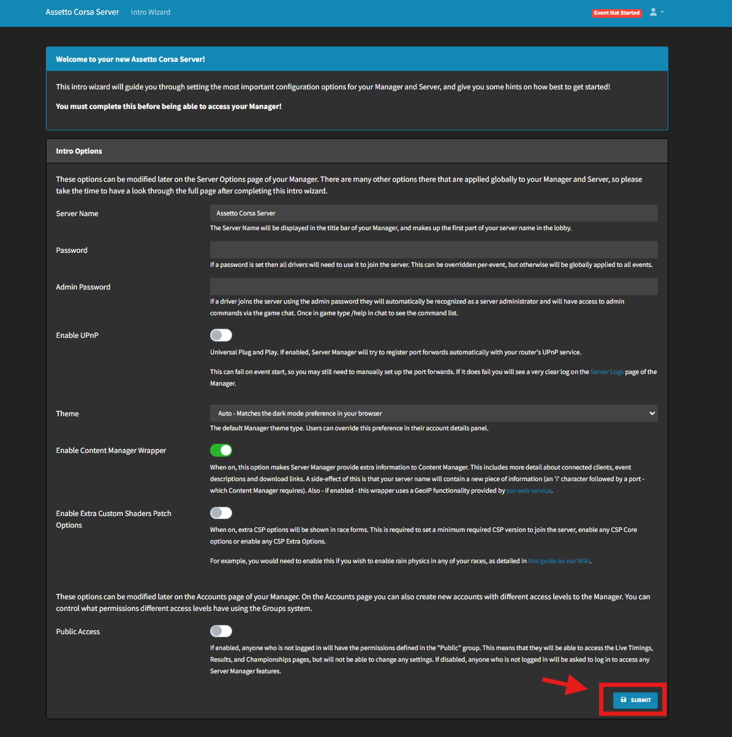Focus the Password input field

click(x=434, y=250)
